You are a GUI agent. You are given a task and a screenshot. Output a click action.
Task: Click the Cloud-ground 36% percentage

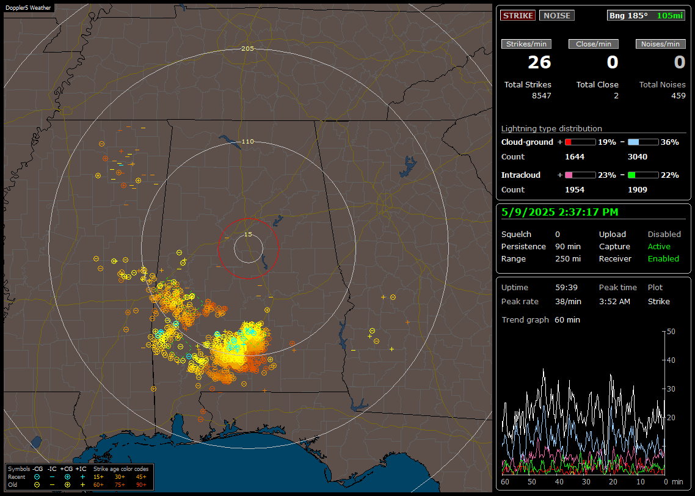pos(670,142)
